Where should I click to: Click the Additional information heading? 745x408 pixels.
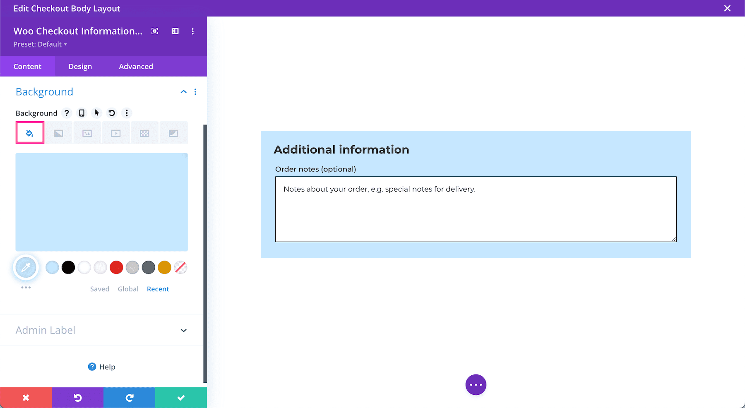(x=341, y=149)
